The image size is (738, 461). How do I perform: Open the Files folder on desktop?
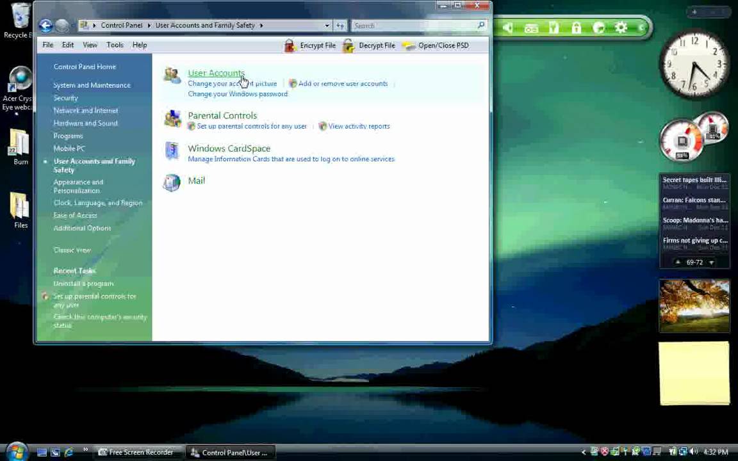click(x=20, y=210)
